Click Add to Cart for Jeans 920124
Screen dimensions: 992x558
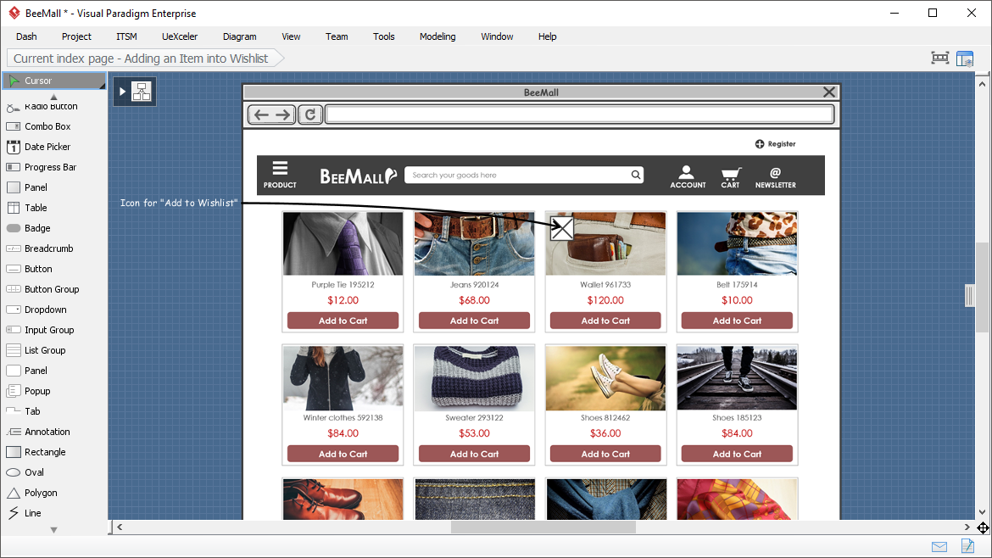click(x=475, y=321)
